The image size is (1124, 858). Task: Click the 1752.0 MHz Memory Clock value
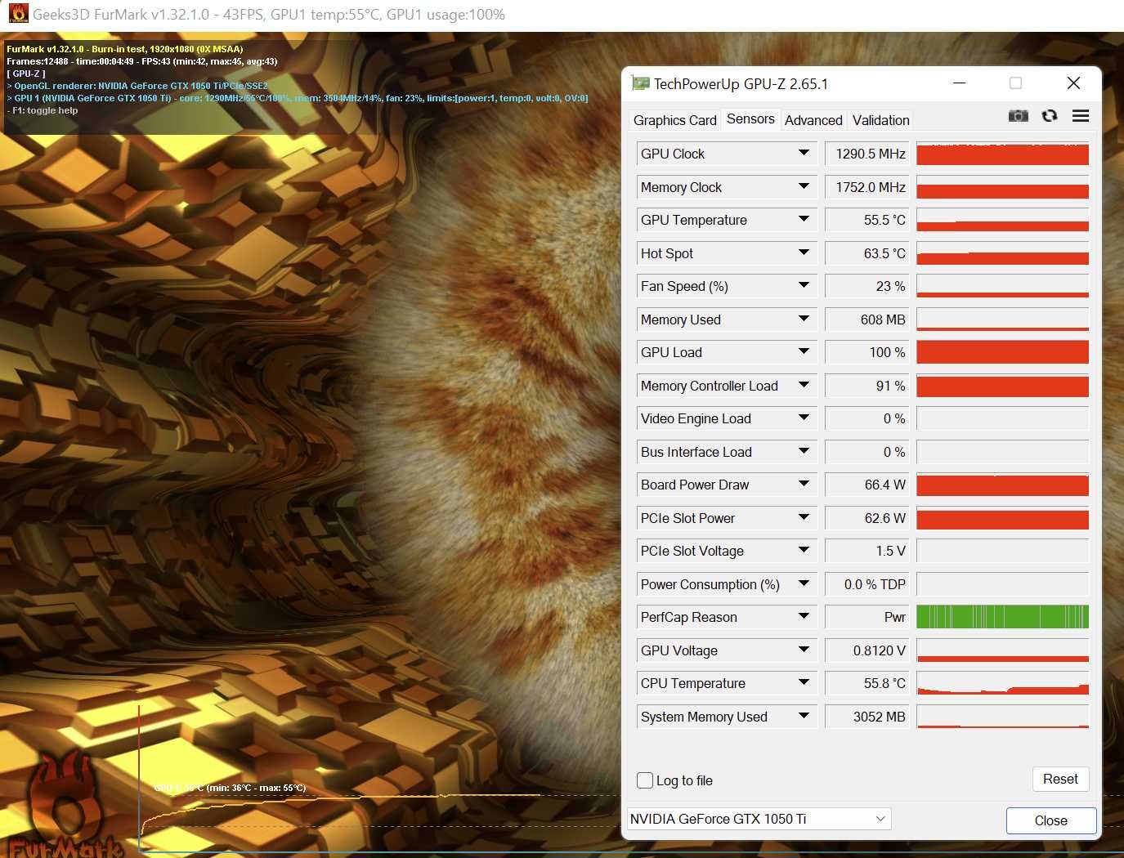pyautogui.click(x=867, y=187)
